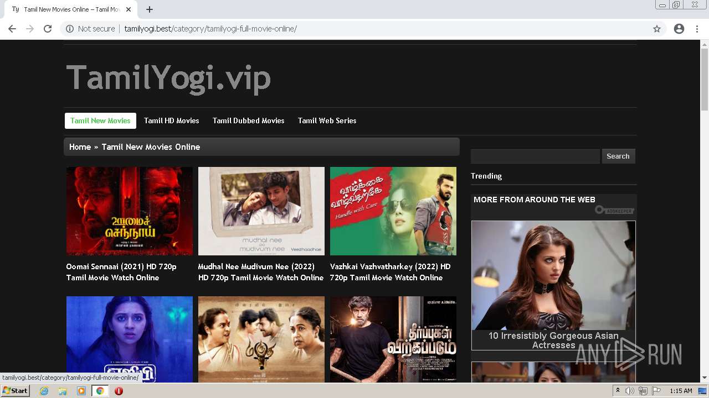Open the Windows Start menu
Image resolution: width=709 pixels, height=398 pixels.
15,391
